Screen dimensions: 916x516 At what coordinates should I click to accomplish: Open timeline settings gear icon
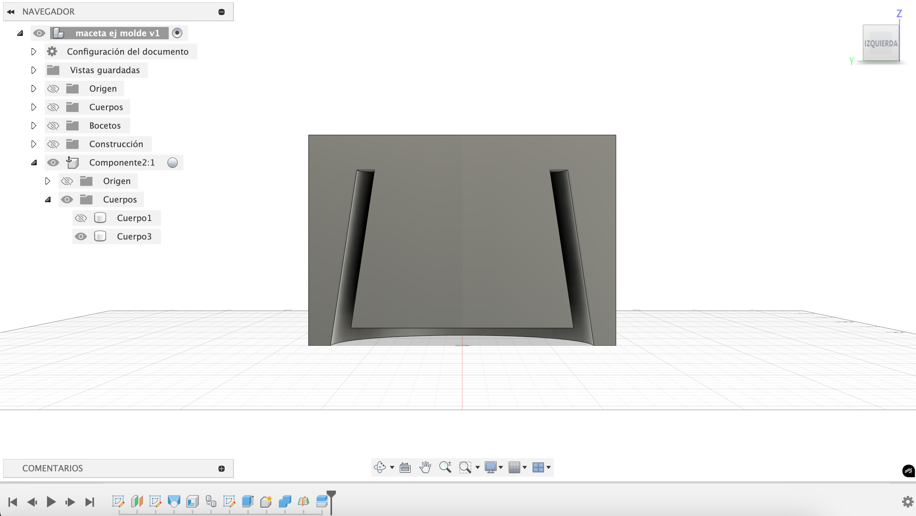908,502
